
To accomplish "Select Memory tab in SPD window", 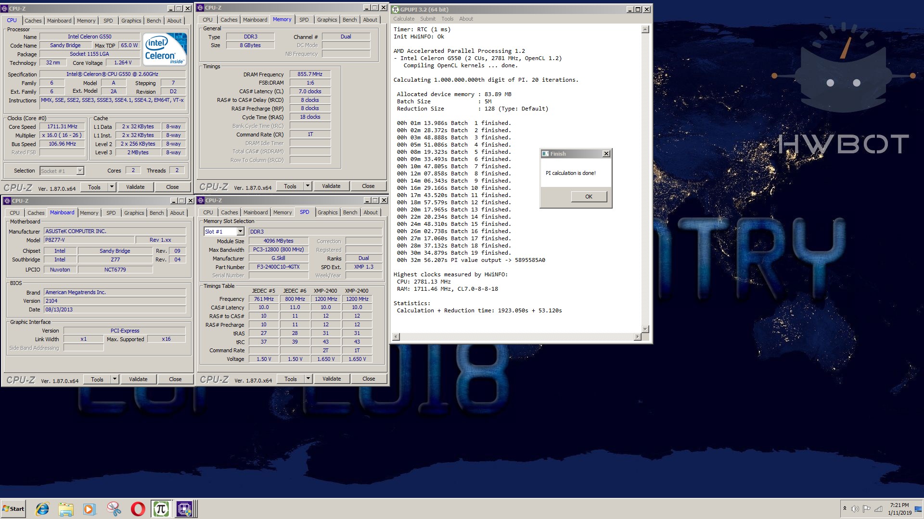I will coord(282,212).
